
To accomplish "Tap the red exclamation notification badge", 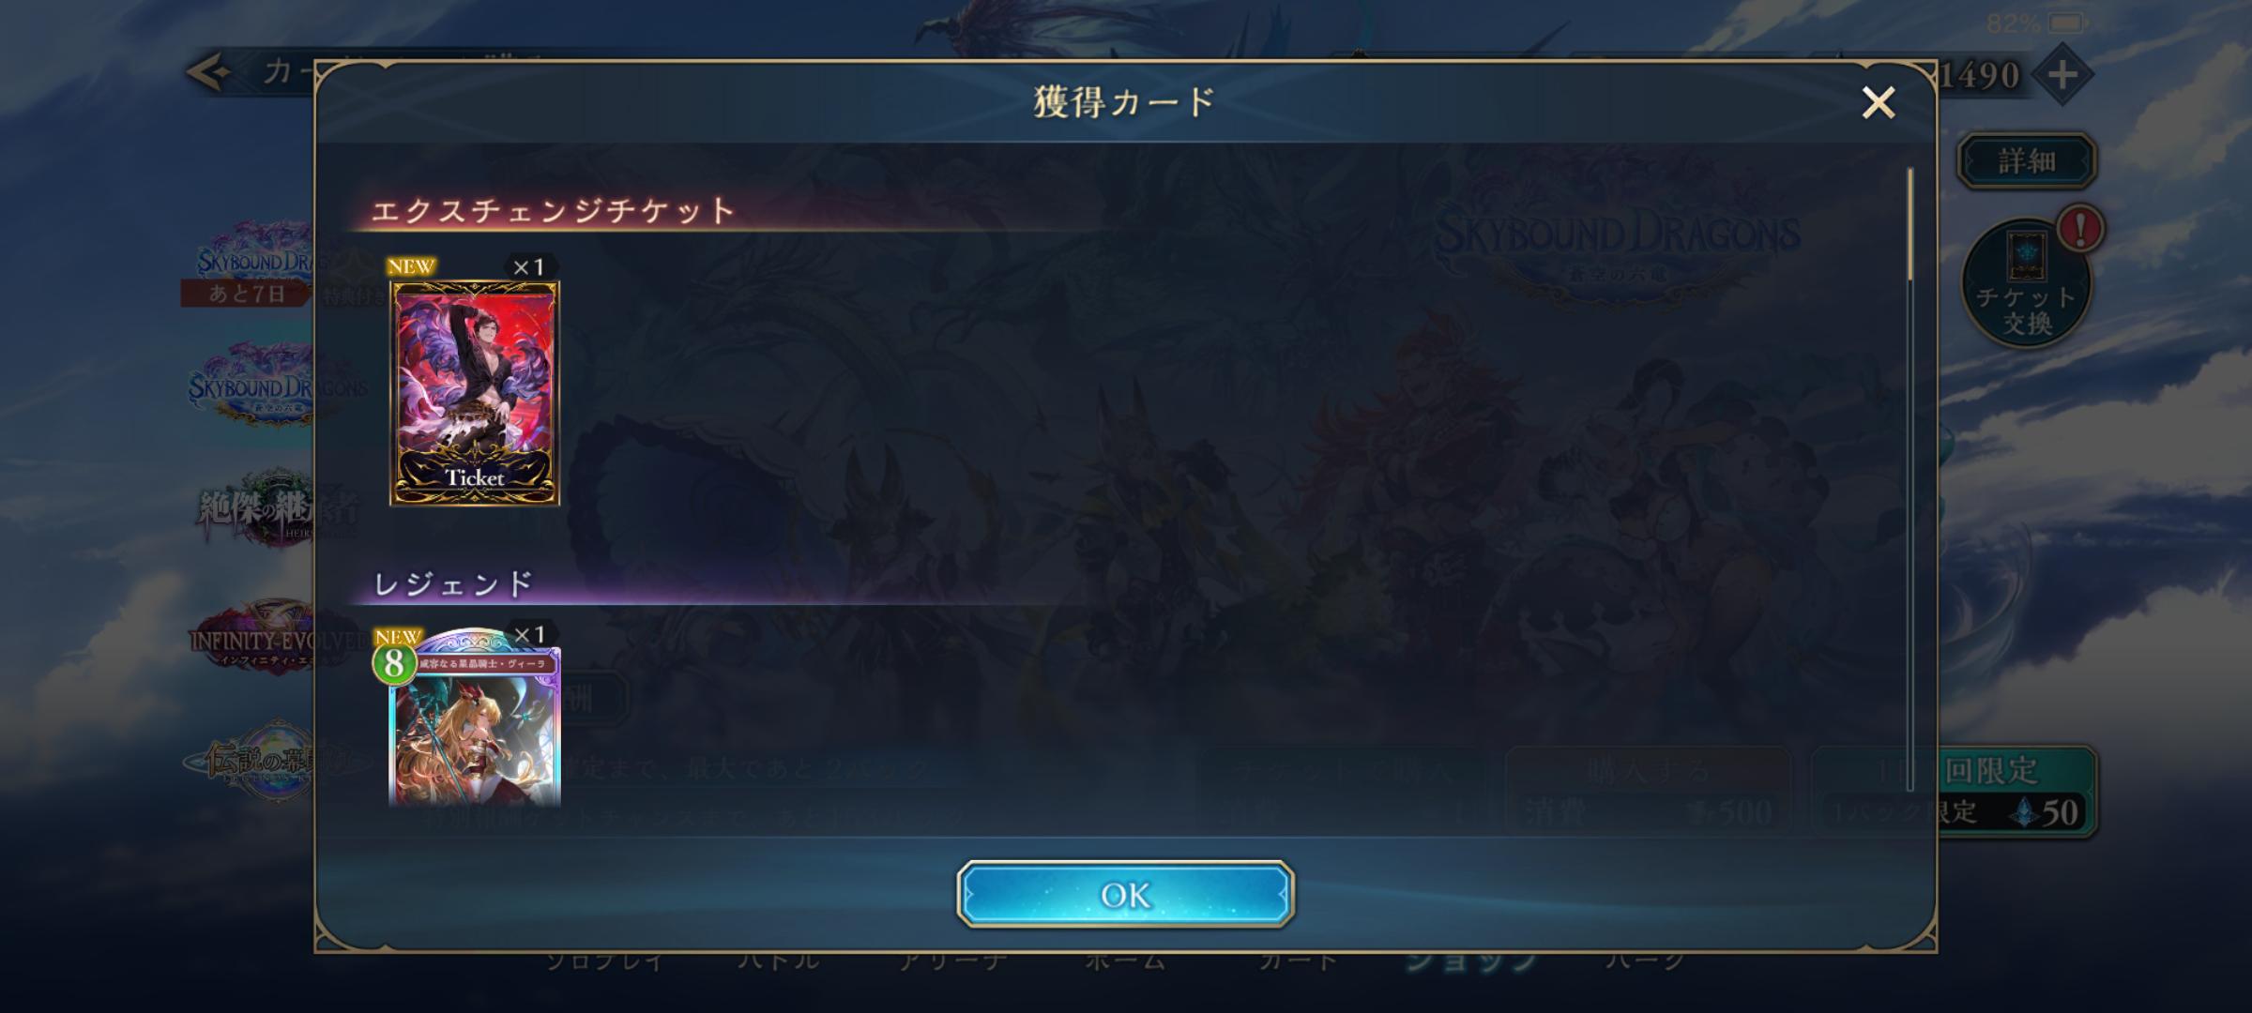I will 2080,228.
